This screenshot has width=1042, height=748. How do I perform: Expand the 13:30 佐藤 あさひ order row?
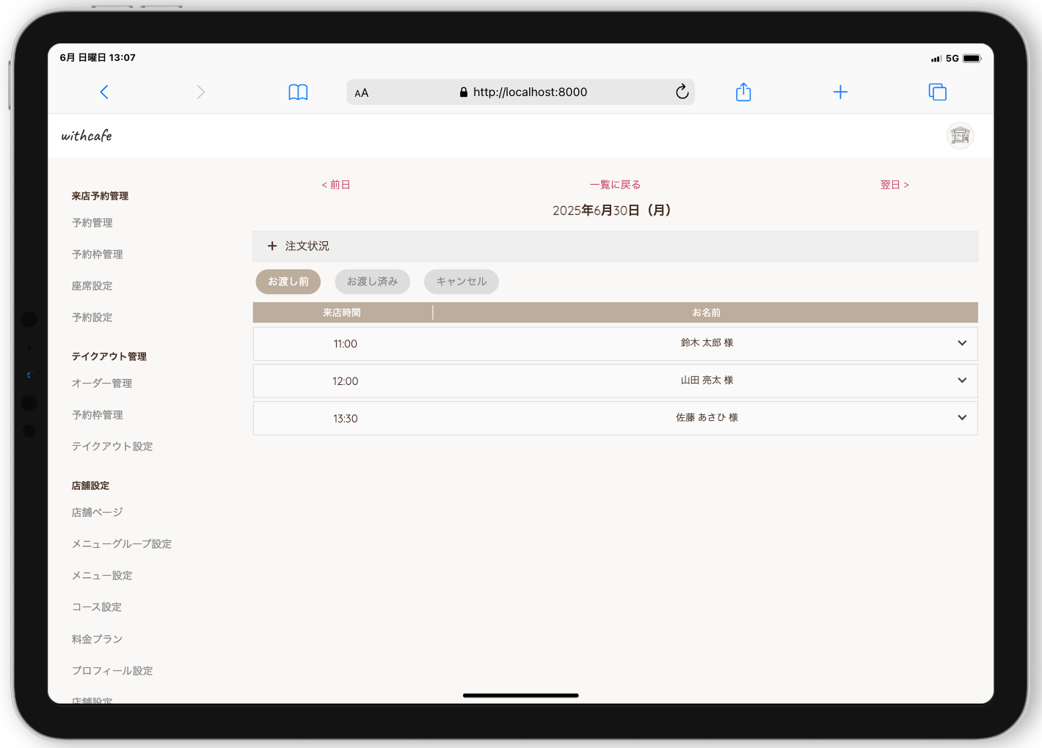point(615,418)
